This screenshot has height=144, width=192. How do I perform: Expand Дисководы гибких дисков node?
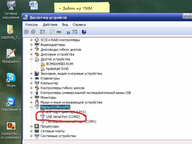(31, 49)
